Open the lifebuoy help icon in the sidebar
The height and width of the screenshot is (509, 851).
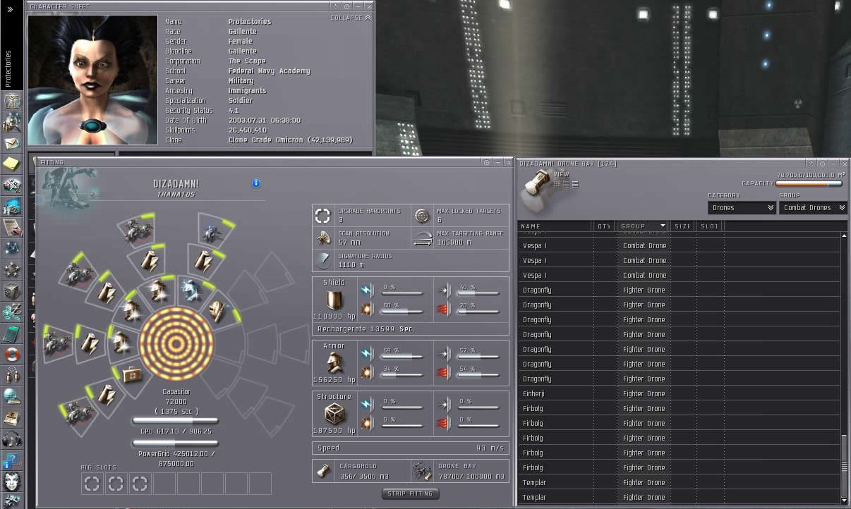[12, 354]
